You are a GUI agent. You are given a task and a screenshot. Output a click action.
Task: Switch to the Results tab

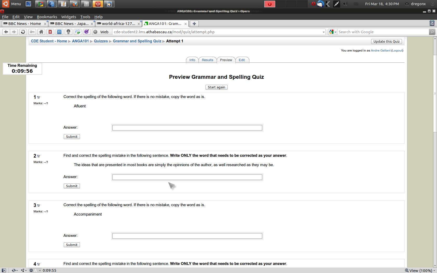[207, 60]
